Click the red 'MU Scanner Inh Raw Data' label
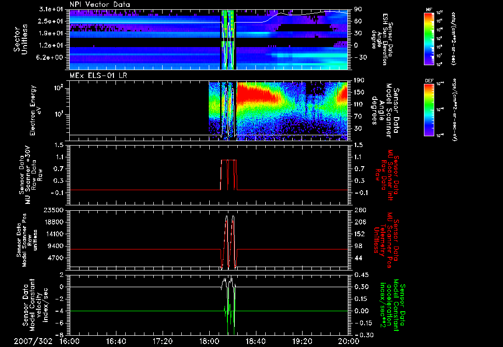 coord(387,175)
